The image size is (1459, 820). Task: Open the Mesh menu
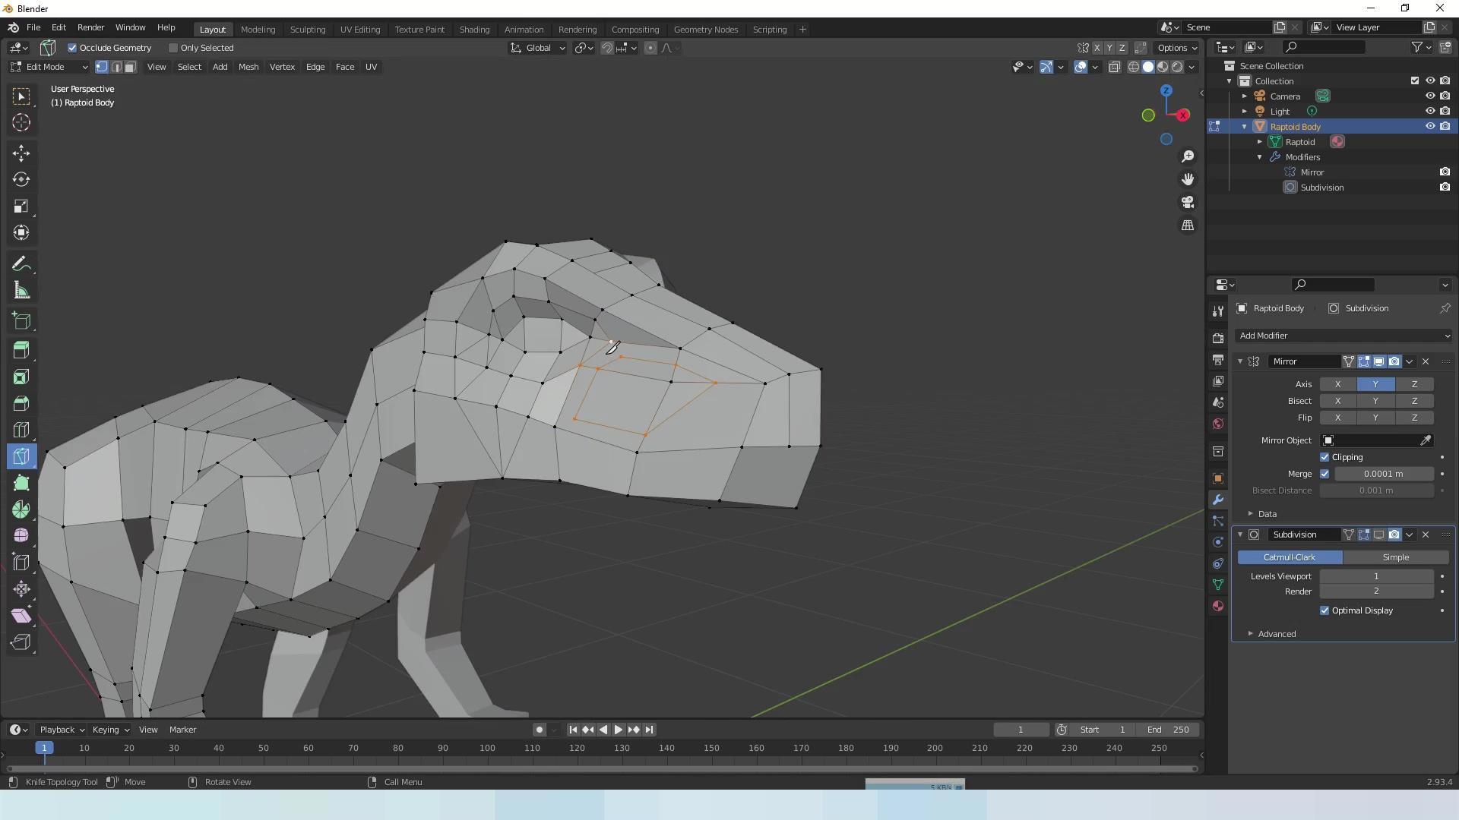(x=248, y=67)
